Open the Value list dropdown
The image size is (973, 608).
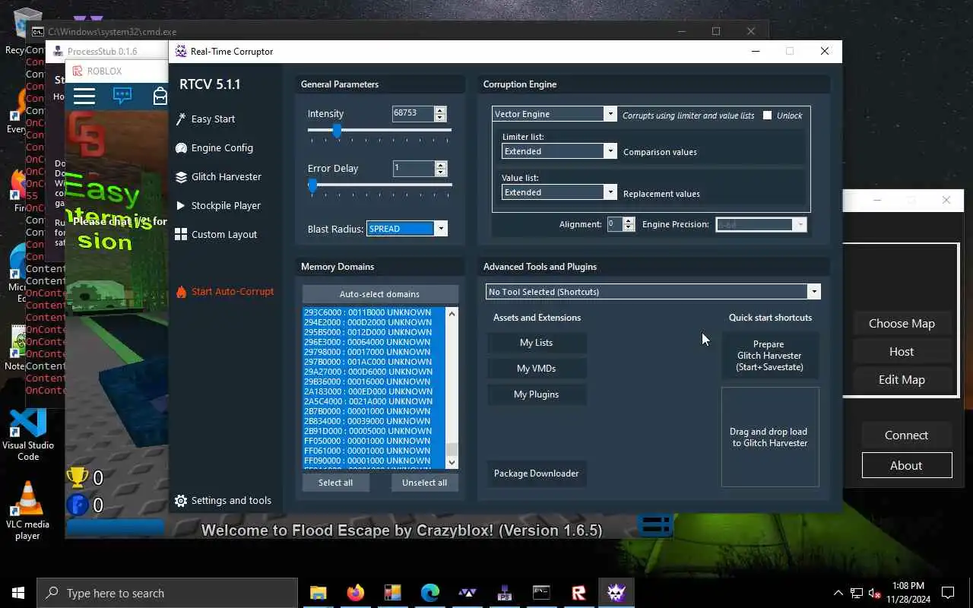[610, 192]
